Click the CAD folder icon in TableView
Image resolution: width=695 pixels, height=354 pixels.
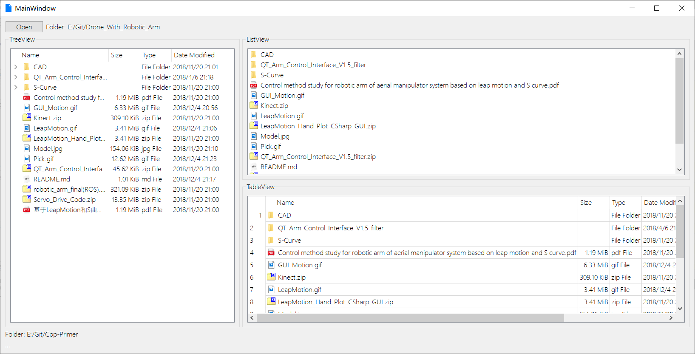point(271,215)
